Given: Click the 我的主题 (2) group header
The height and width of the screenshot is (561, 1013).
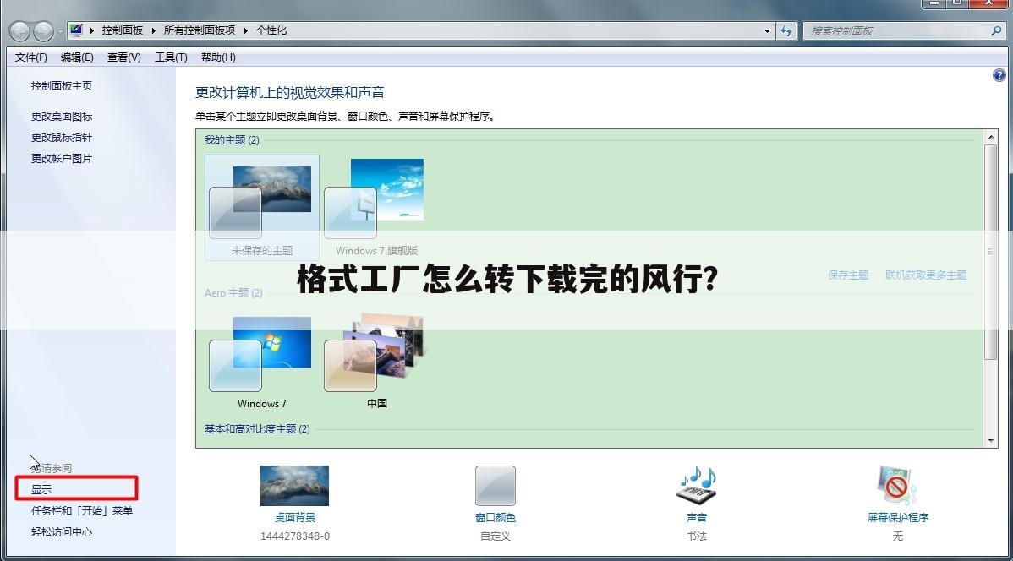Looking at the screenshot, I should point(232,140).
